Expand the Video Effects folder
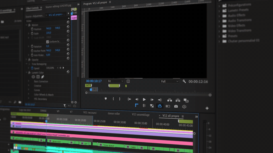 pos(219,26)
